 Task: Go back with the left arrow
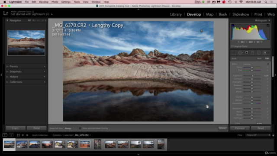(23, 135)
